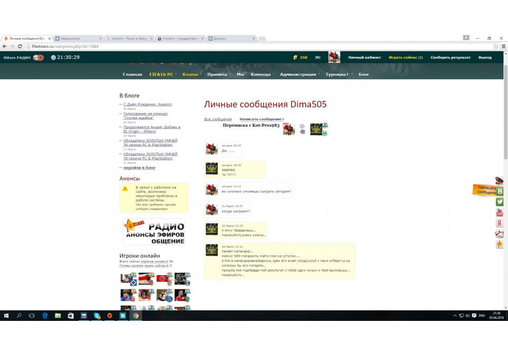Toggle the 4Stars Radio on/off switch
The width and height of the screenshot is (508, 356).
coord(38,57)
